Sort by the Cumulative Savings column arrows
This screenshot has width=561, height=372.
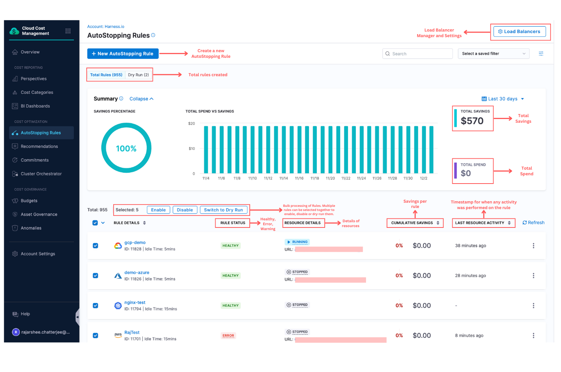(438, 223)
